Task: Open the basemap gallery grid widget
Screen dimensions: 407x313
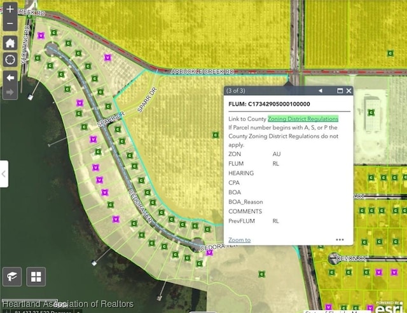Action: click(x=36, y=276)
